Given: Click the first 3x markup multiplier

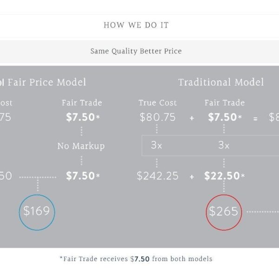Looking at the screenshot, I should (156, 145).
